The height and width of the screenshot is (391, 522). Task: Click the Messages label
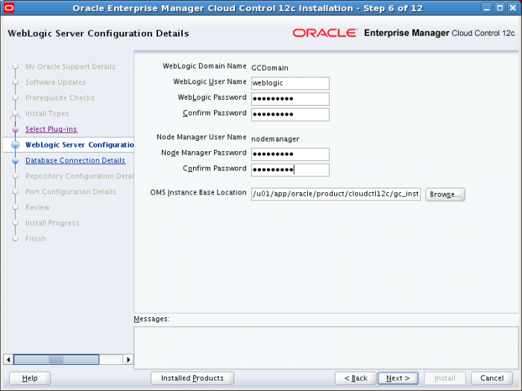(151, 319)
